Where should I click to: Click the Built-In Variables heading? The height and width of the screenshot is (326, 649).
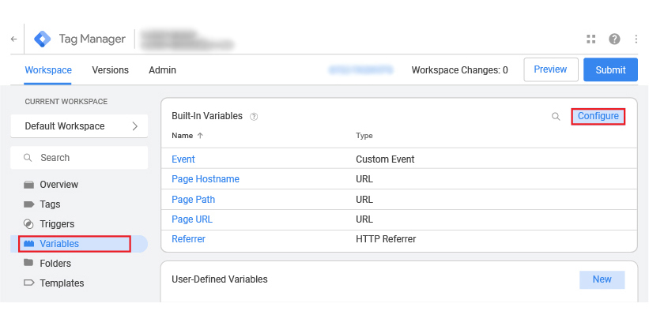coord(207,116)
